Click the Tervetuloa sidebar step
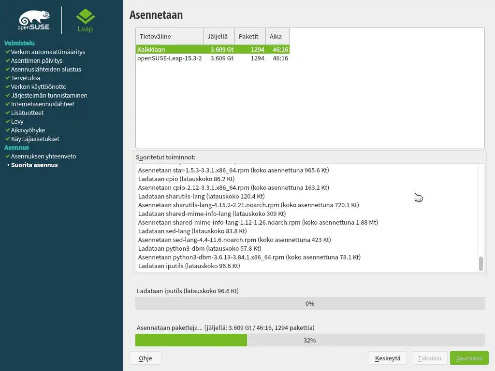The height and width of the screenshot is (371, 495). [x=26, y=78]
